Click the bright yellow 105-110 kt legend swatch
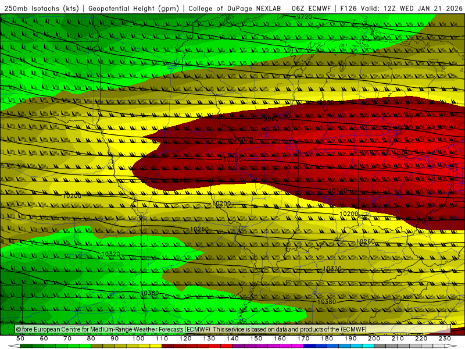 156,346
